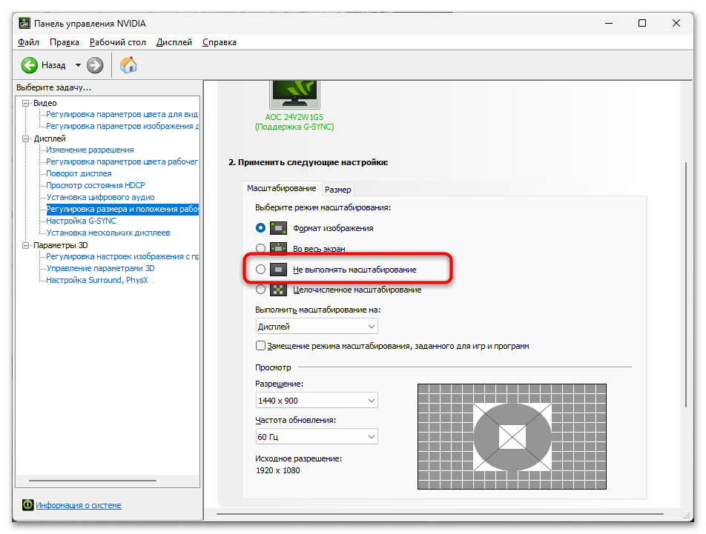Screen dimensions: 706x534
Task: Click the 'Видео' category label
Action: 45,103
